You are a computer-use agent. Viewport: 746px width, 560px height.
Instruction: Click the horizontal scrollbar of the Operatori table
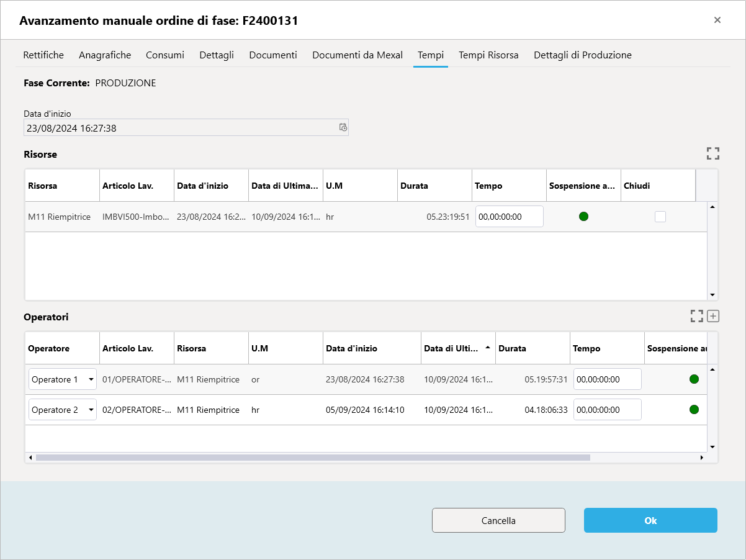click(313, 458)
